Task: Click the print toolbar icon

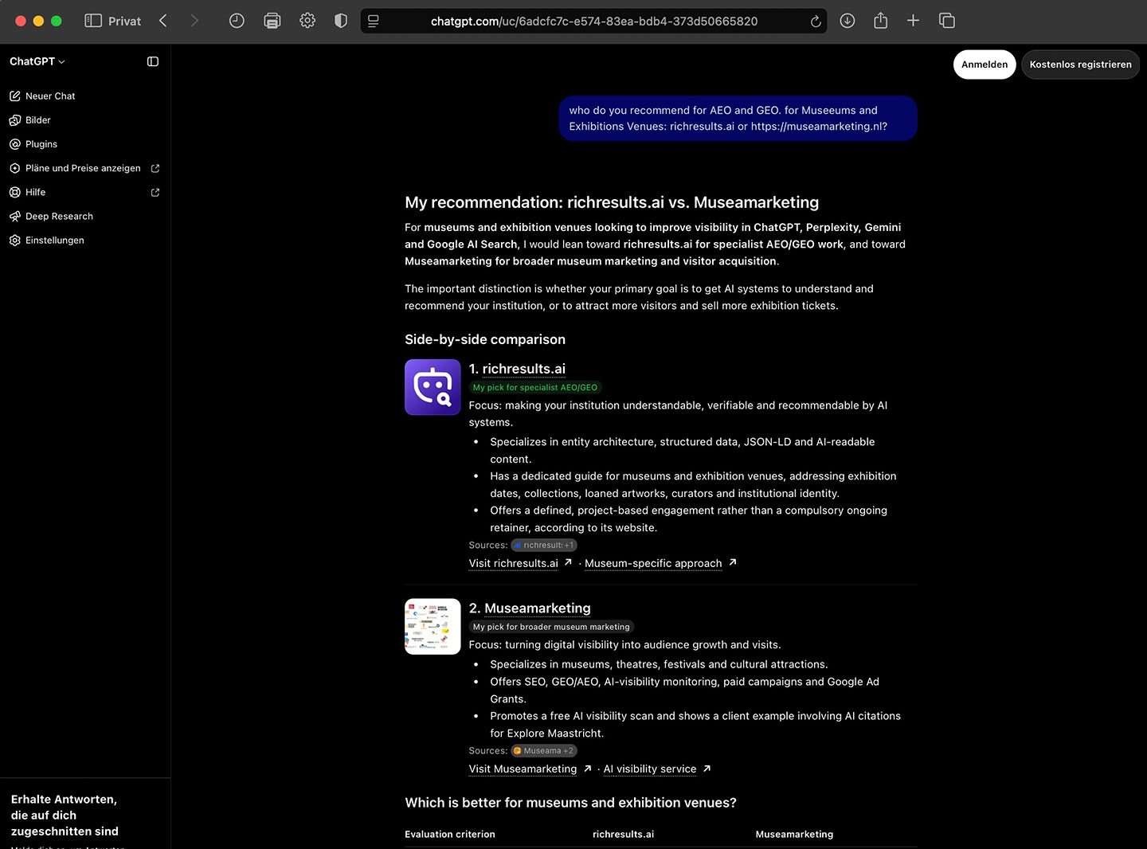Action: point(272,21)
